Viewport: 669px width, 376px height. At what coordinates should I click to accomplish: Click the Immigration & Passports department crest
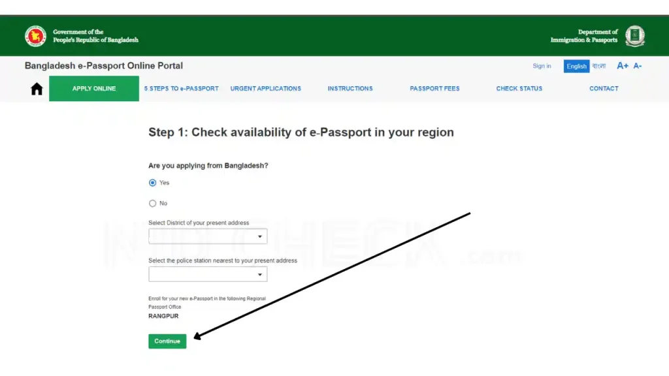tap(634, 36)
